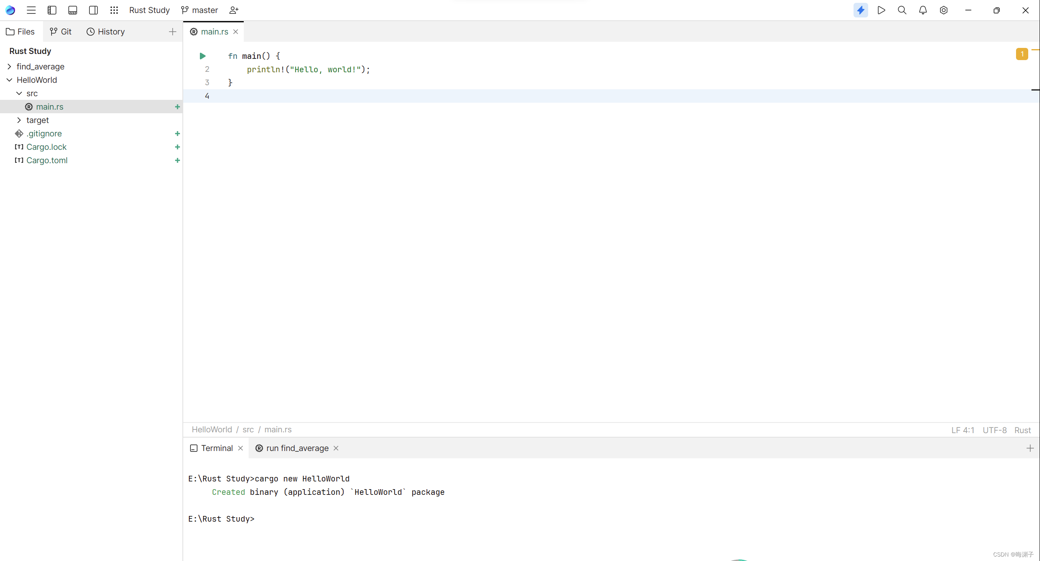Toggle the bottom panel visibility

tap(73, 10)
